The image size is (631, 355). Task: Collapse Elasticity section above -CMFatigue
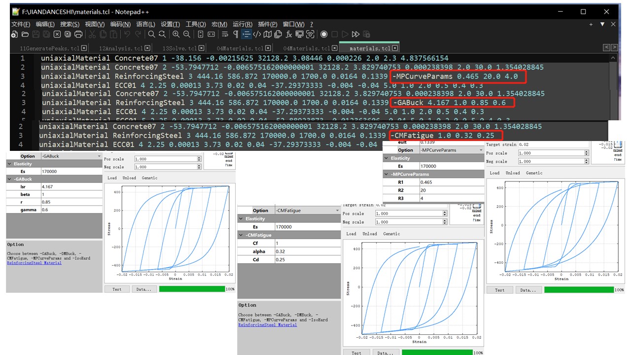(x=241, y=219)
